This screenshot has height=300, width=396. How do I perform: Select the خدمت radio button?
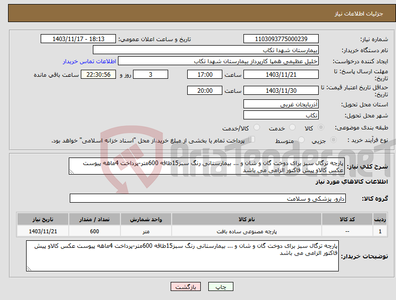click(292, 127)
